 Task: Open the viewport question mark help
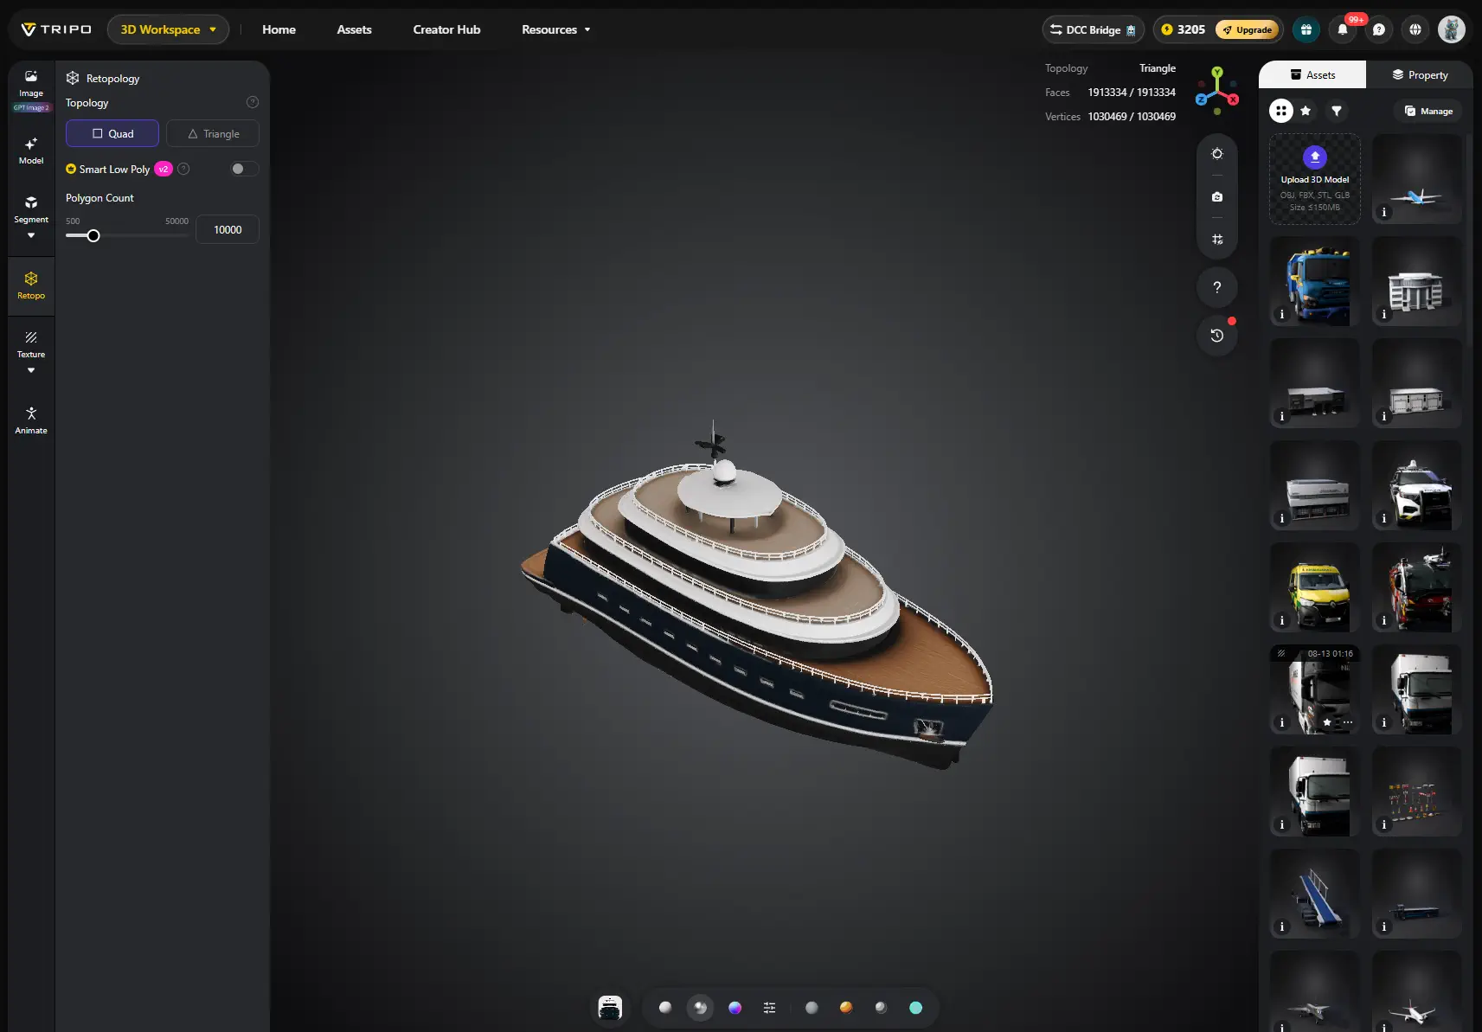[x=1217, y=287]
